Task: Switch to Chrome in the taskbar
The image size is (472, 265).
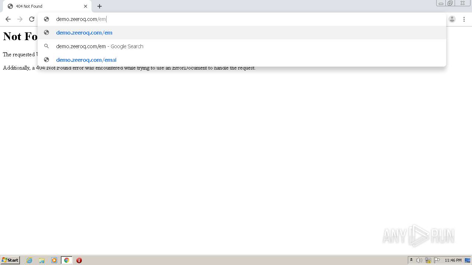Action: tap(66, 260)
